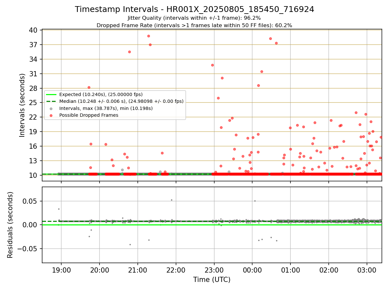Click the 00:00 tick label on the time axis
This screenshot has height=291, width=389.
(252, 270)
